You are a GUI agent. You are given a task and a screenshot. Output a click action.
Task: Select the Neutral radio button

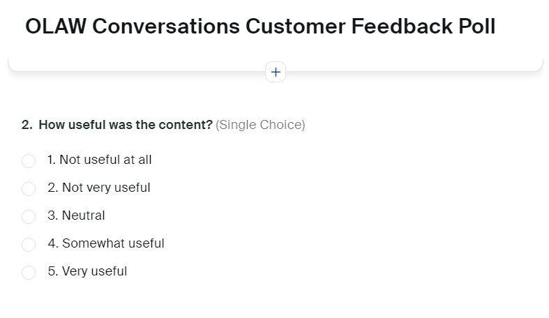pyautogui.click(x=29, y=217)
